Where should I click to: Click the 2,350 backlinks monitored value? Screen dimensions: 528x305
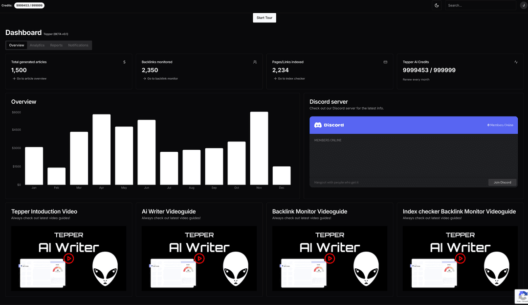150,70
